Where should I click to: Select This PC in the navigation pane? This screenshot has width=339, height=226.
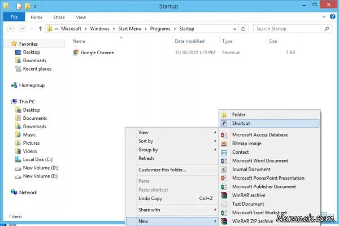pyautogui.click(x=27, y=102)
